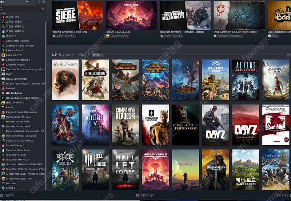Collapse the all games shelf chevron
The image size is (291, 201).
point(288,55)
